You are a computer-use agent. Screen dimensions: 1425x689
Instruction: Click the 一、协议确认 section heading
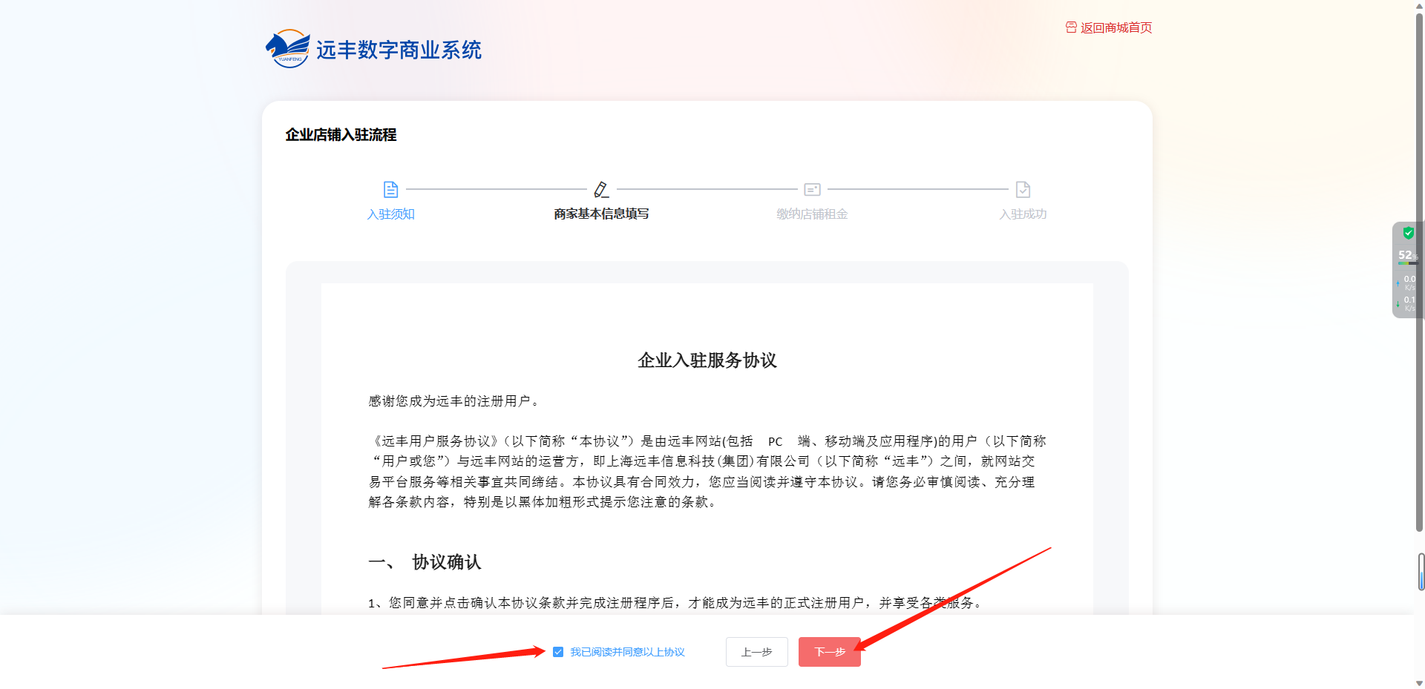pos(425,562)
